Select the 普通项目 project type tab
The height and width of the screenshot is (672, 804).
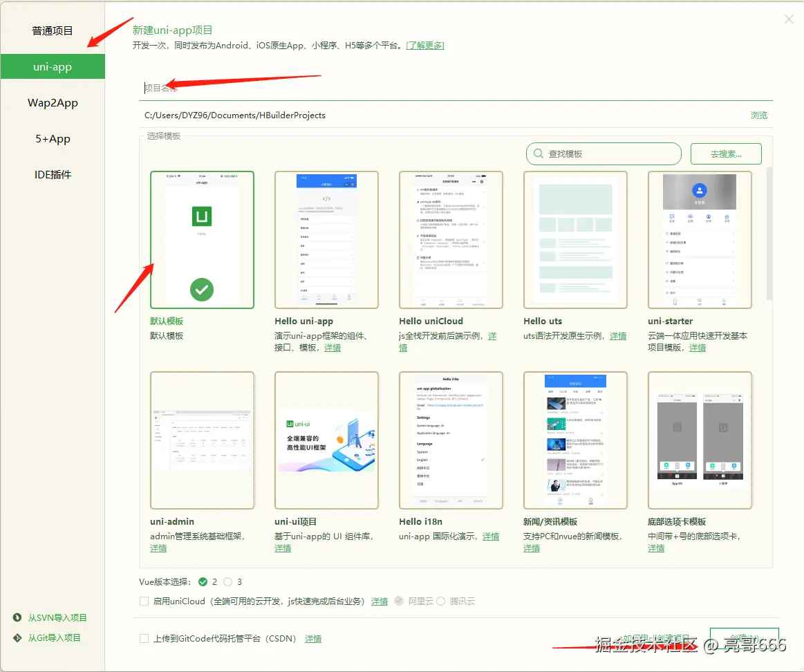point(53,31)
